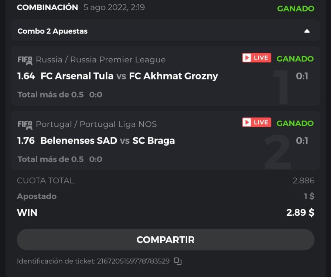Click the ticket identification text
The image size is (331, 277).
coord(93,261)
